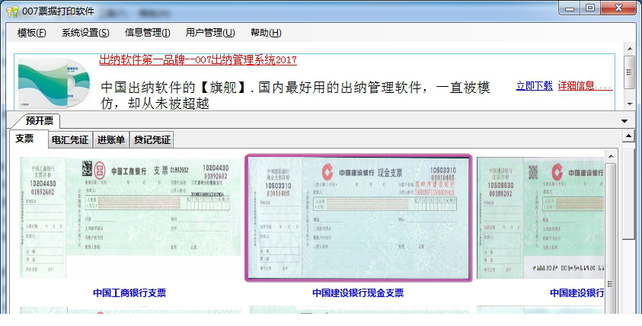Click the ad panel scrollbar down arrow
This screenshot has height=326, width=642.
630,104
